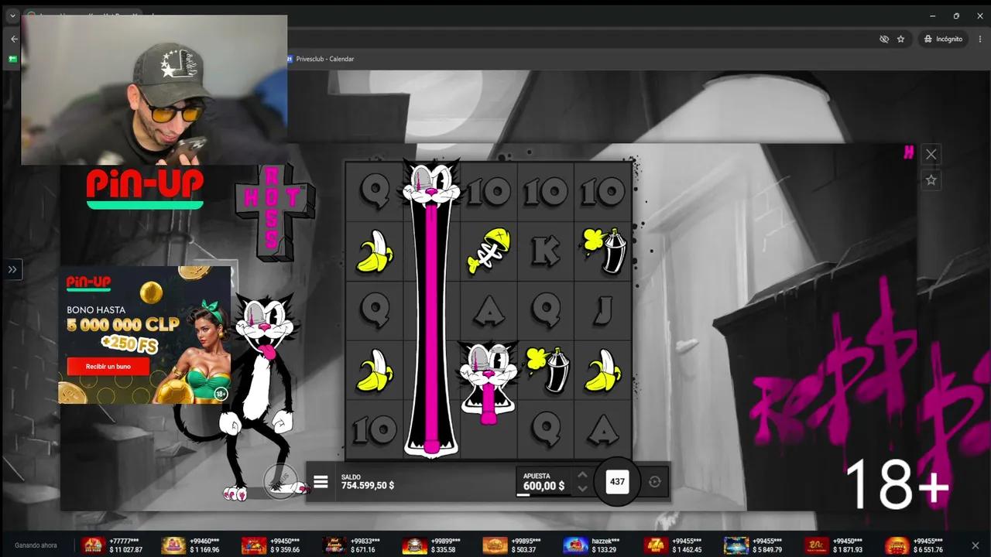Close the game with the X icon
Viewport: 991px width, 557px height.
coord(931,154)
